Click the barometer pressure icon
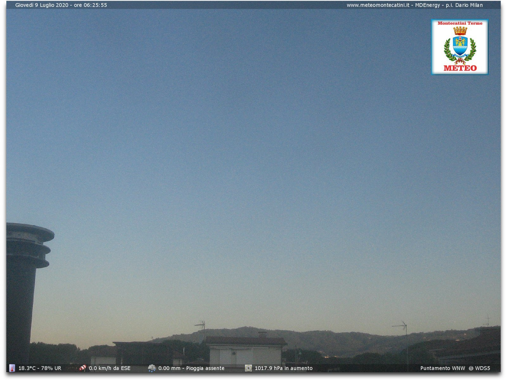 coord(248,368)
